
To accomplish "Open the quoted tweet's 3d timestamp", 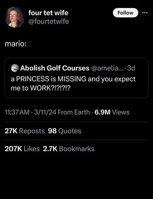I will coord(131,68).
